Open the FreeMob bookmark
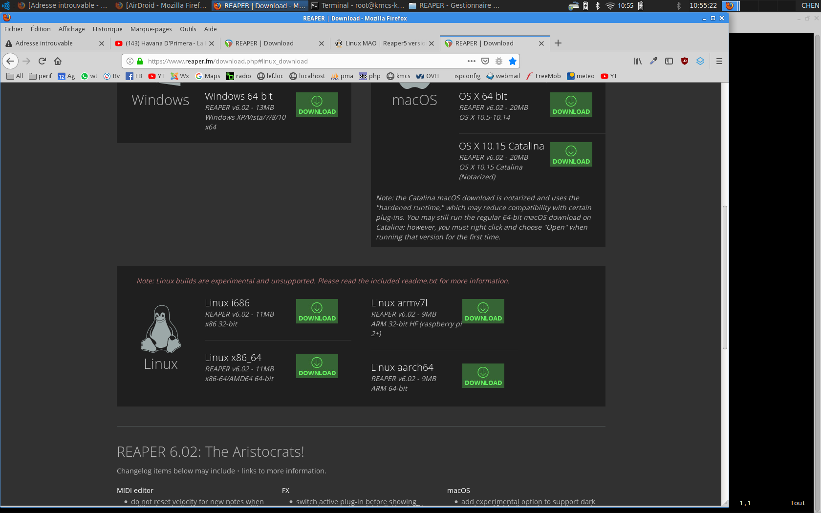 click(x=543, y=76)
